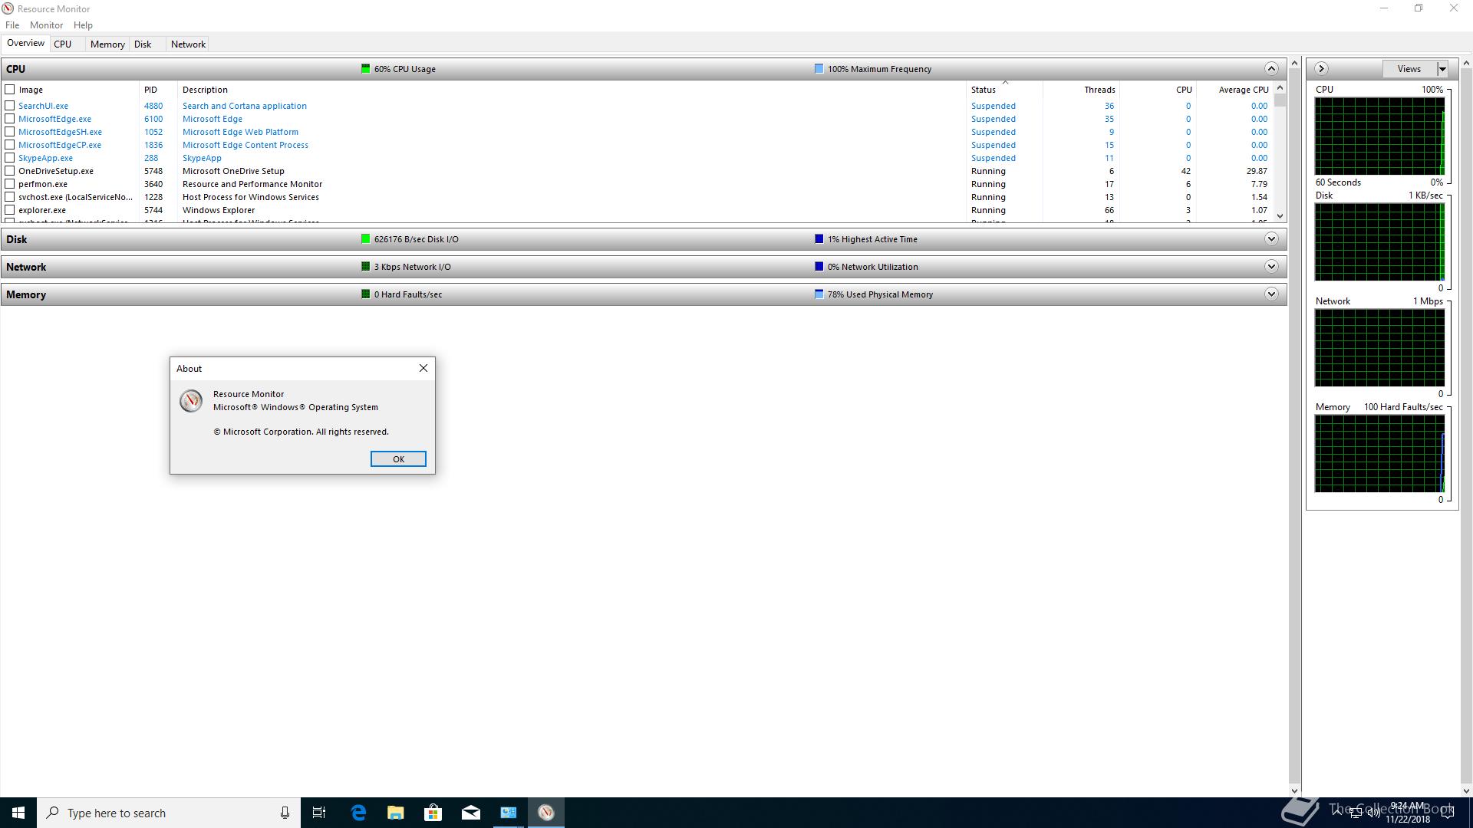Click the blue Maximum Frequency indicator square
1473x828 pixels.
[819, 69]
